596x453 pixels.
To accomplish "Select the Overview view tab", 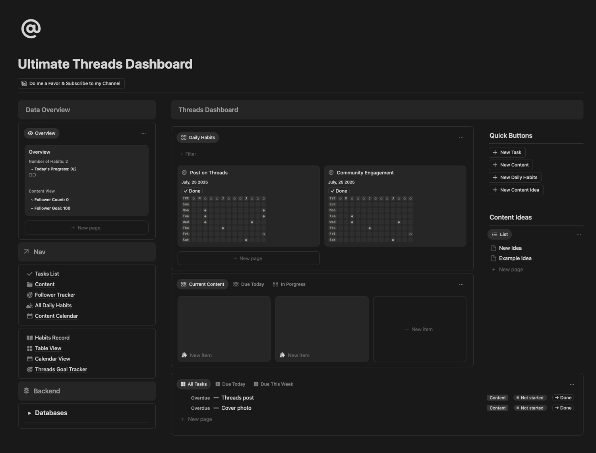I will [x=41, y=133].
